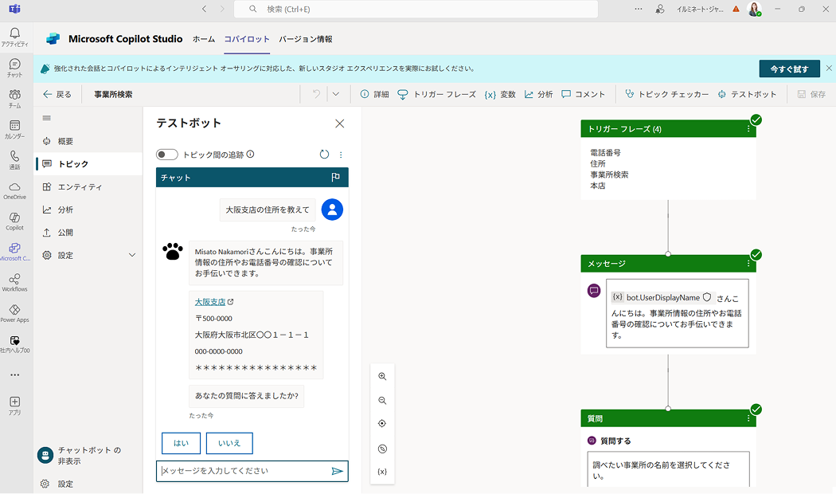Open Power Apps from the rail
836x494 pixels.
(x=14, y=314)
